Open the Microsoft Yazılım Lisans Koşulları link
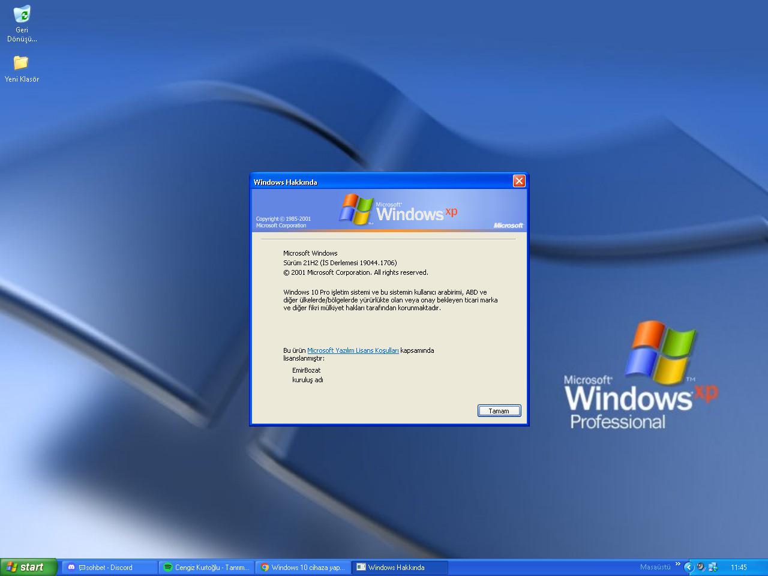Image resolution: width=768 pixels, height=576 pixels. pos(353,350)
